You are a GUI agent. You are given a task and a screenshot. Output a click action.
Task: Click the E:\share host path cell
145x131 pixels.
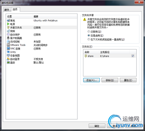(105, 56)
